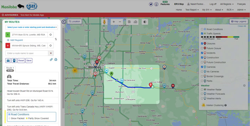The height and width of the screenshot is (126, 250).
Task: Click the side panel vertical scrollbar
Action: (x=63, y=68)
